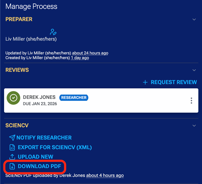This screenshot has height=184, width=202.
Task: Open the three-dot menu for Derek Jones
Action: [191, 101]
